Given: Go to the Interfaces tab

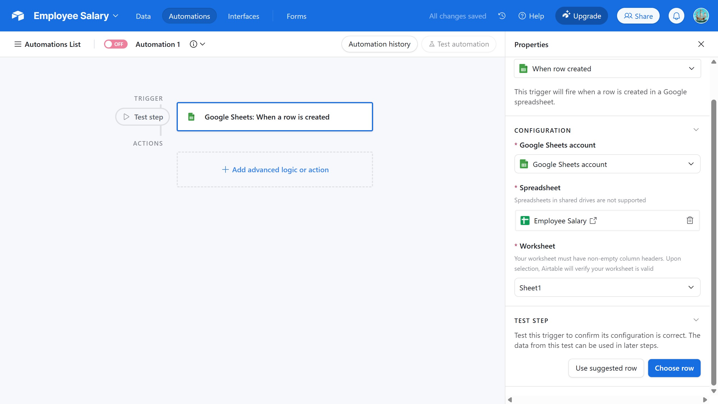Looking at the screenshot, I should 243,16.
